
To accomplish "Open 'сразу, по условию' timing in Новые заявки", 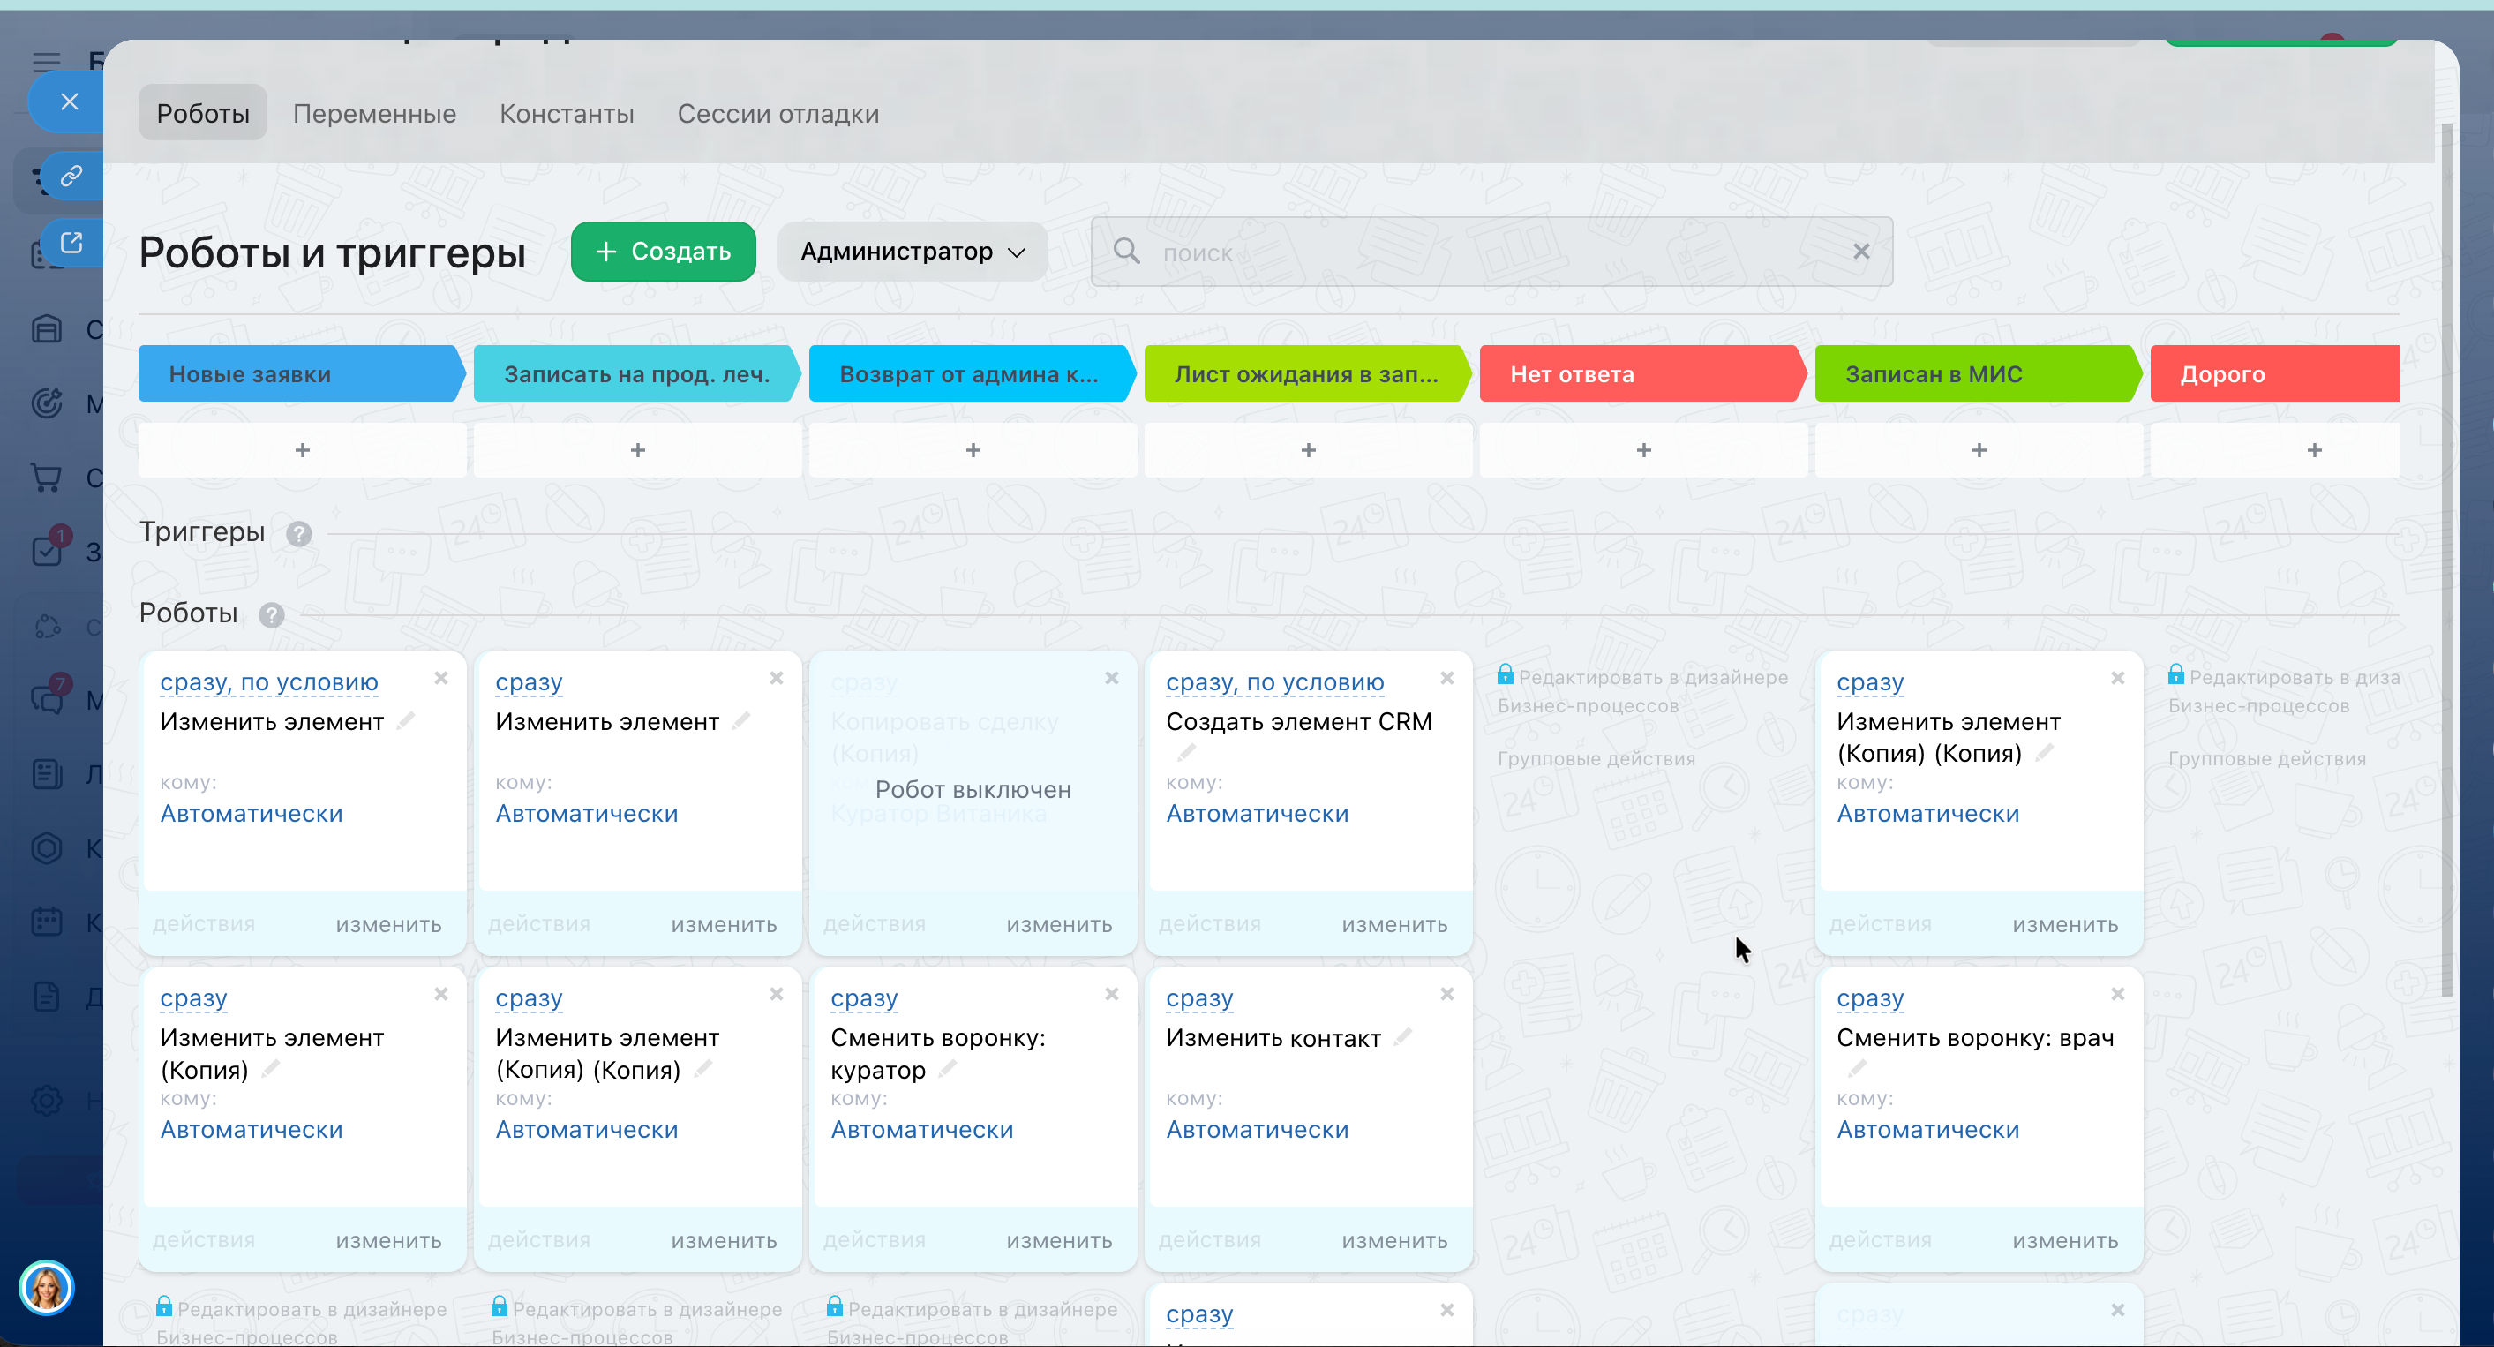I will tap(268, 682).
